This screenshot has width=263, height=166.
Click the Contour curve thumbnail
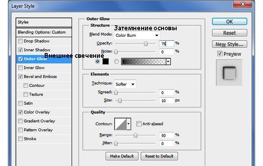(x=121, y=124)
